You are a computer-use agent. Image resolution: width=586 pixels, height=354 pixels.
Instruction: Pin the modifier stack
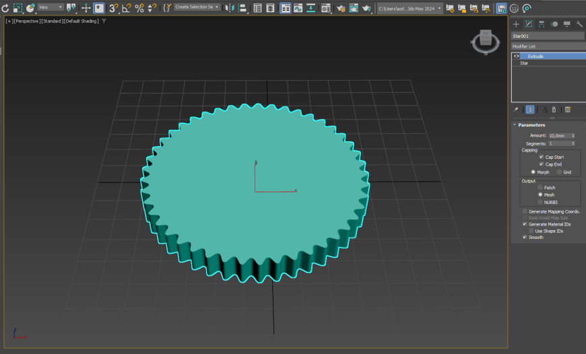click(x=516, y=110)
